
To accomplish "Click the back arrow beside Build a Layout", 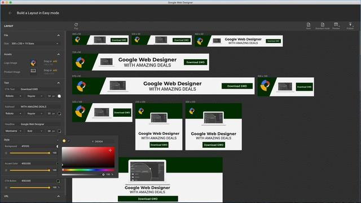I will [x=10, y=13].
